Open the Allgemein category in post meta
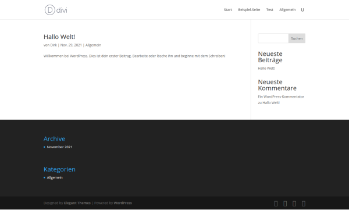The width and height of the screenshot is (349, 218). (93, 45)
